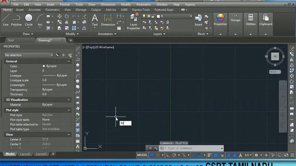The width and height of the screenshot is (296, 166).
Task: Click the Insert block icon
Action: tap(198, 20)
